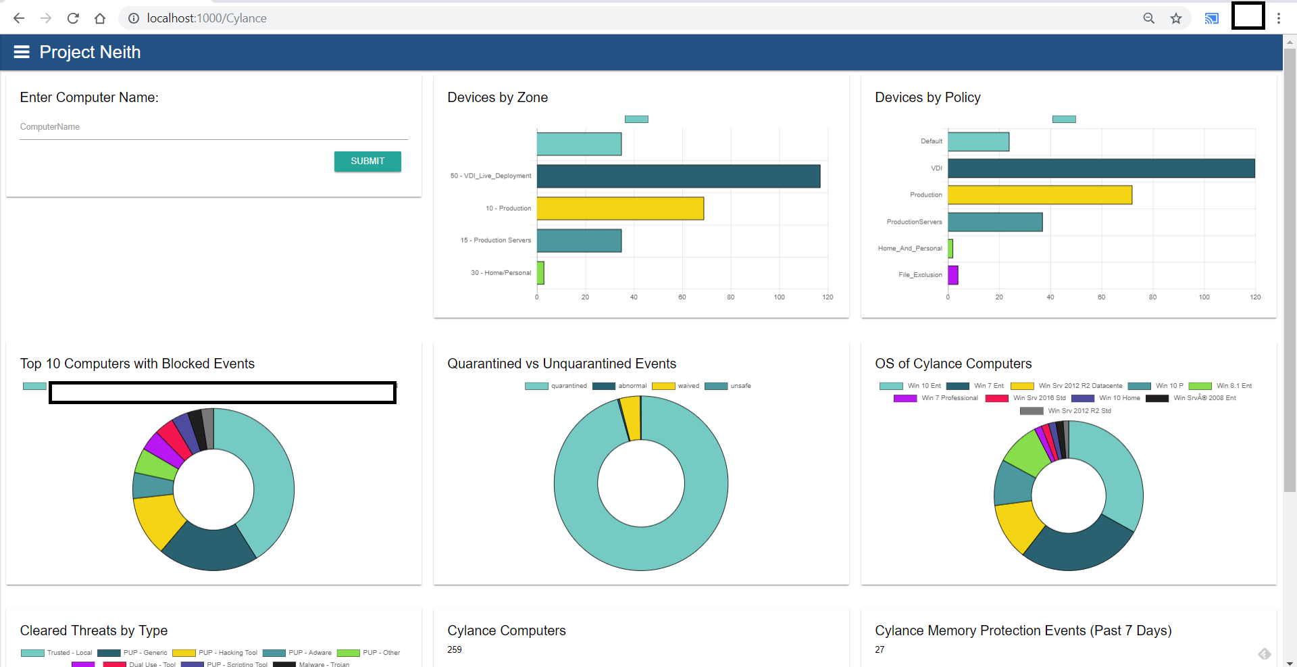Toggle the Devices by Zone legend swatch
Image resolution: width=1297 pixels, height=667 pixels.
(x=636, y=119)
